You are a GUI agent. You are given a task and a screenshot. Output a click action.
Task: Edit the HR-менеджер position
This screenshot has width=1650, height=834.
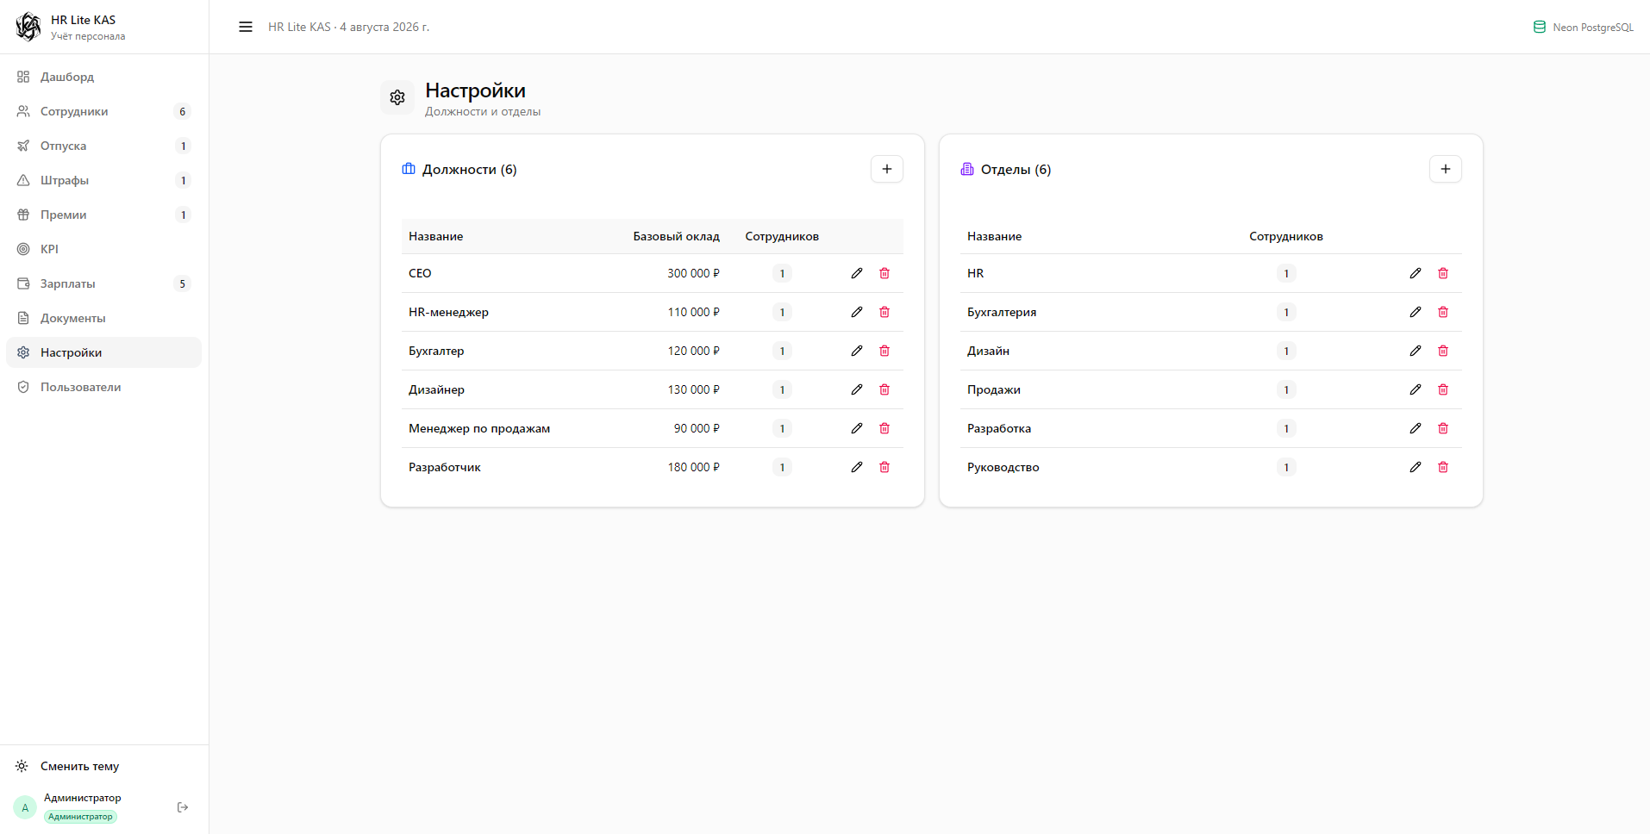[x=857, y=312]
